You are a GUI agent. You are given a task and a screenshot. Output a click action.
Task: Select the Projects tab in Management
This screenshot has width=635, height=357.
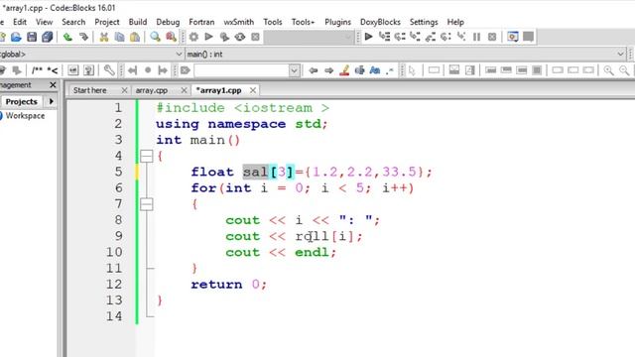point(22,101)
